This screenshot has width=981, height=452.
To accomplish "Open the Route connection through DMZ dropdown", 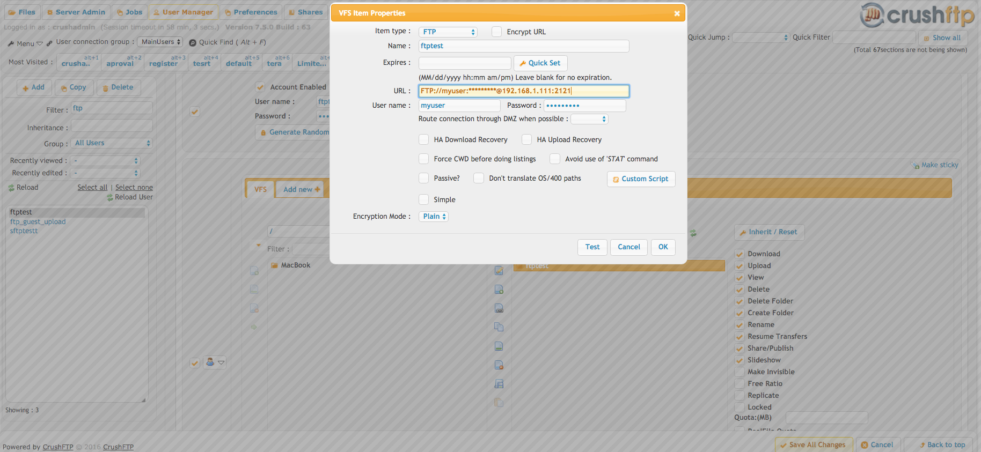I will [589, 119].
